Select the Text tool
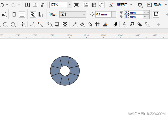The image size is (168, 118). (x=23, y=25)
